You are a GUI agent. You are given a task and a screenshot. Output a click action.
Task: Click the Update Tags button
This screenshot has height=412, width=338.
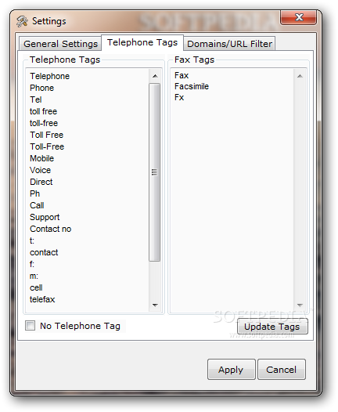272,327
